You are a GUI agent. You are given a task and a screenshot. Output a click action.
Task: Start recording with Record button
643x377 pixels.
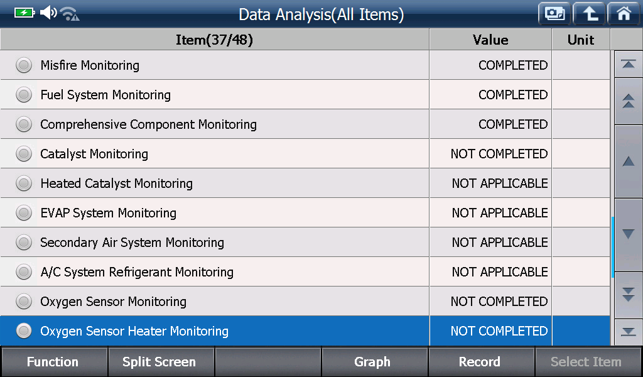481,362
